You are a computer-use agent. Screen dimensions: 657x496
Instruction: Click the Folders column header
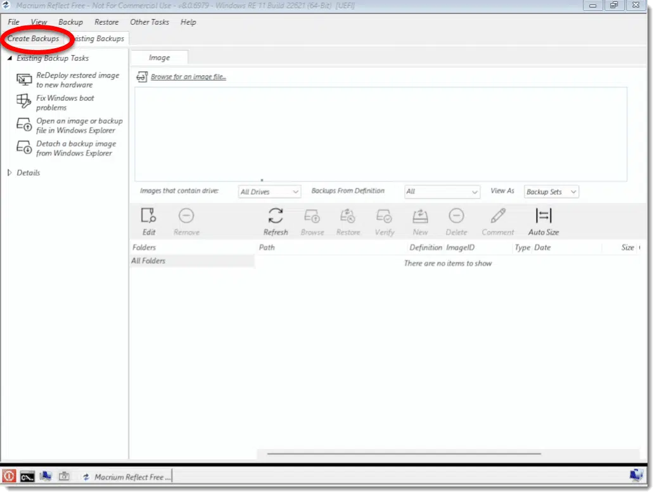(144, 247)
